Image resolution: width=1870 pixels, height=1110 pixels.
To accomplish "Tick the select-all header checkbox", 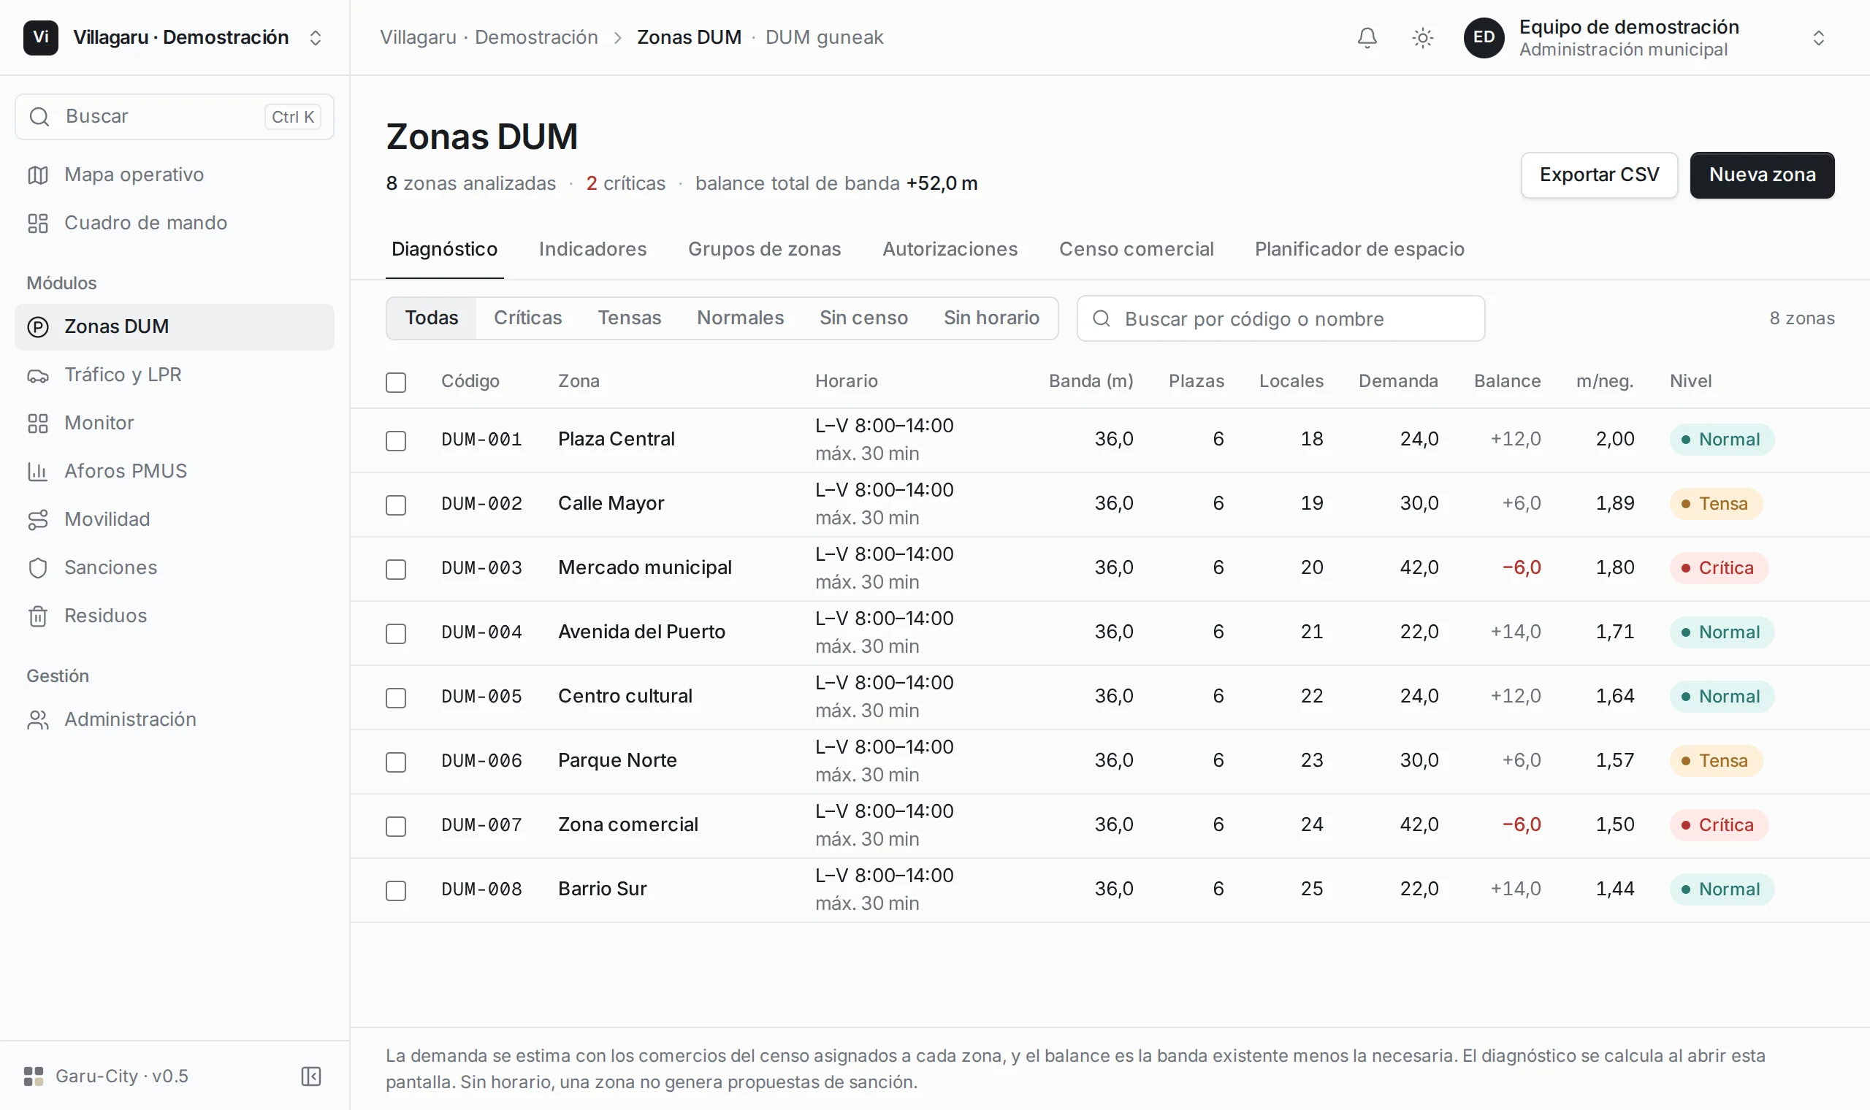I will tap(396, 382).
